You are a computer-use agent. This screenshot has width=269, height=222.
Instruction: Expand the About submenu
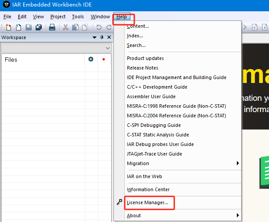point(238,215)
